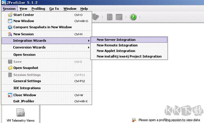204x123 pixels.
Task: Select New Server Integration
Action: tap(129, 40)
